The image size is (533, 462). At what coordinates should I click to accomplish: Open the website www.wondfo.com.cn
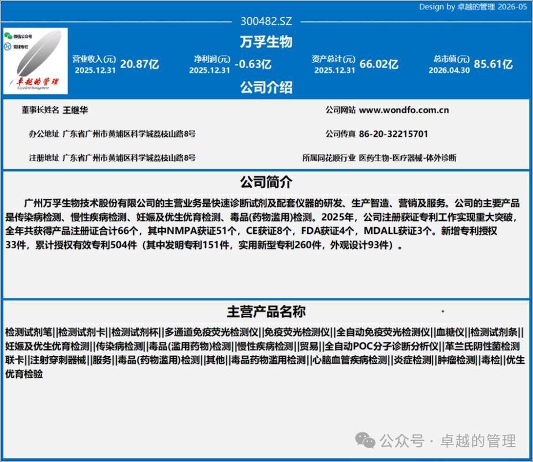[x=404, y=110]
